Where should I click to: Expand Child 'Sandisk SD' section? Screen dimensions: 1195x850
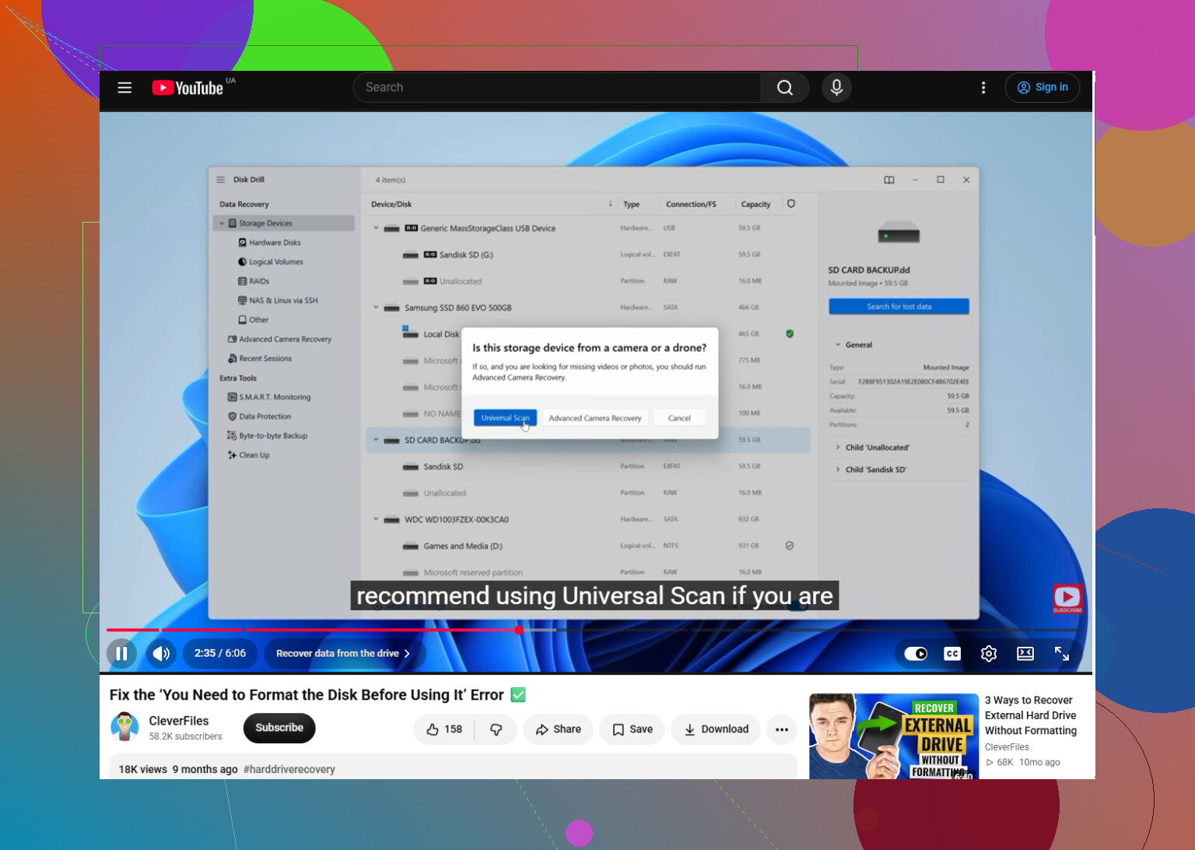pos(838,469)
